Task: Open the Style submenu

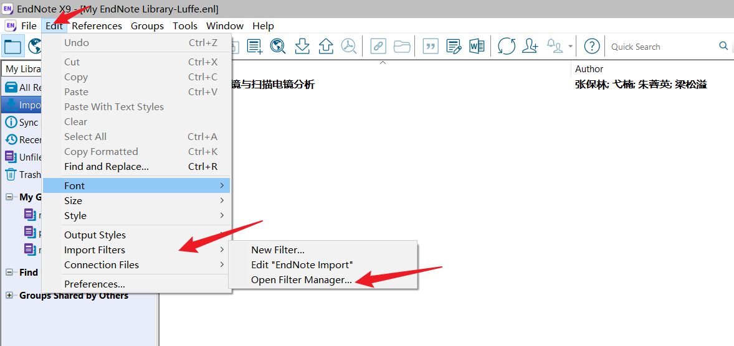Action: coord(136,215)
